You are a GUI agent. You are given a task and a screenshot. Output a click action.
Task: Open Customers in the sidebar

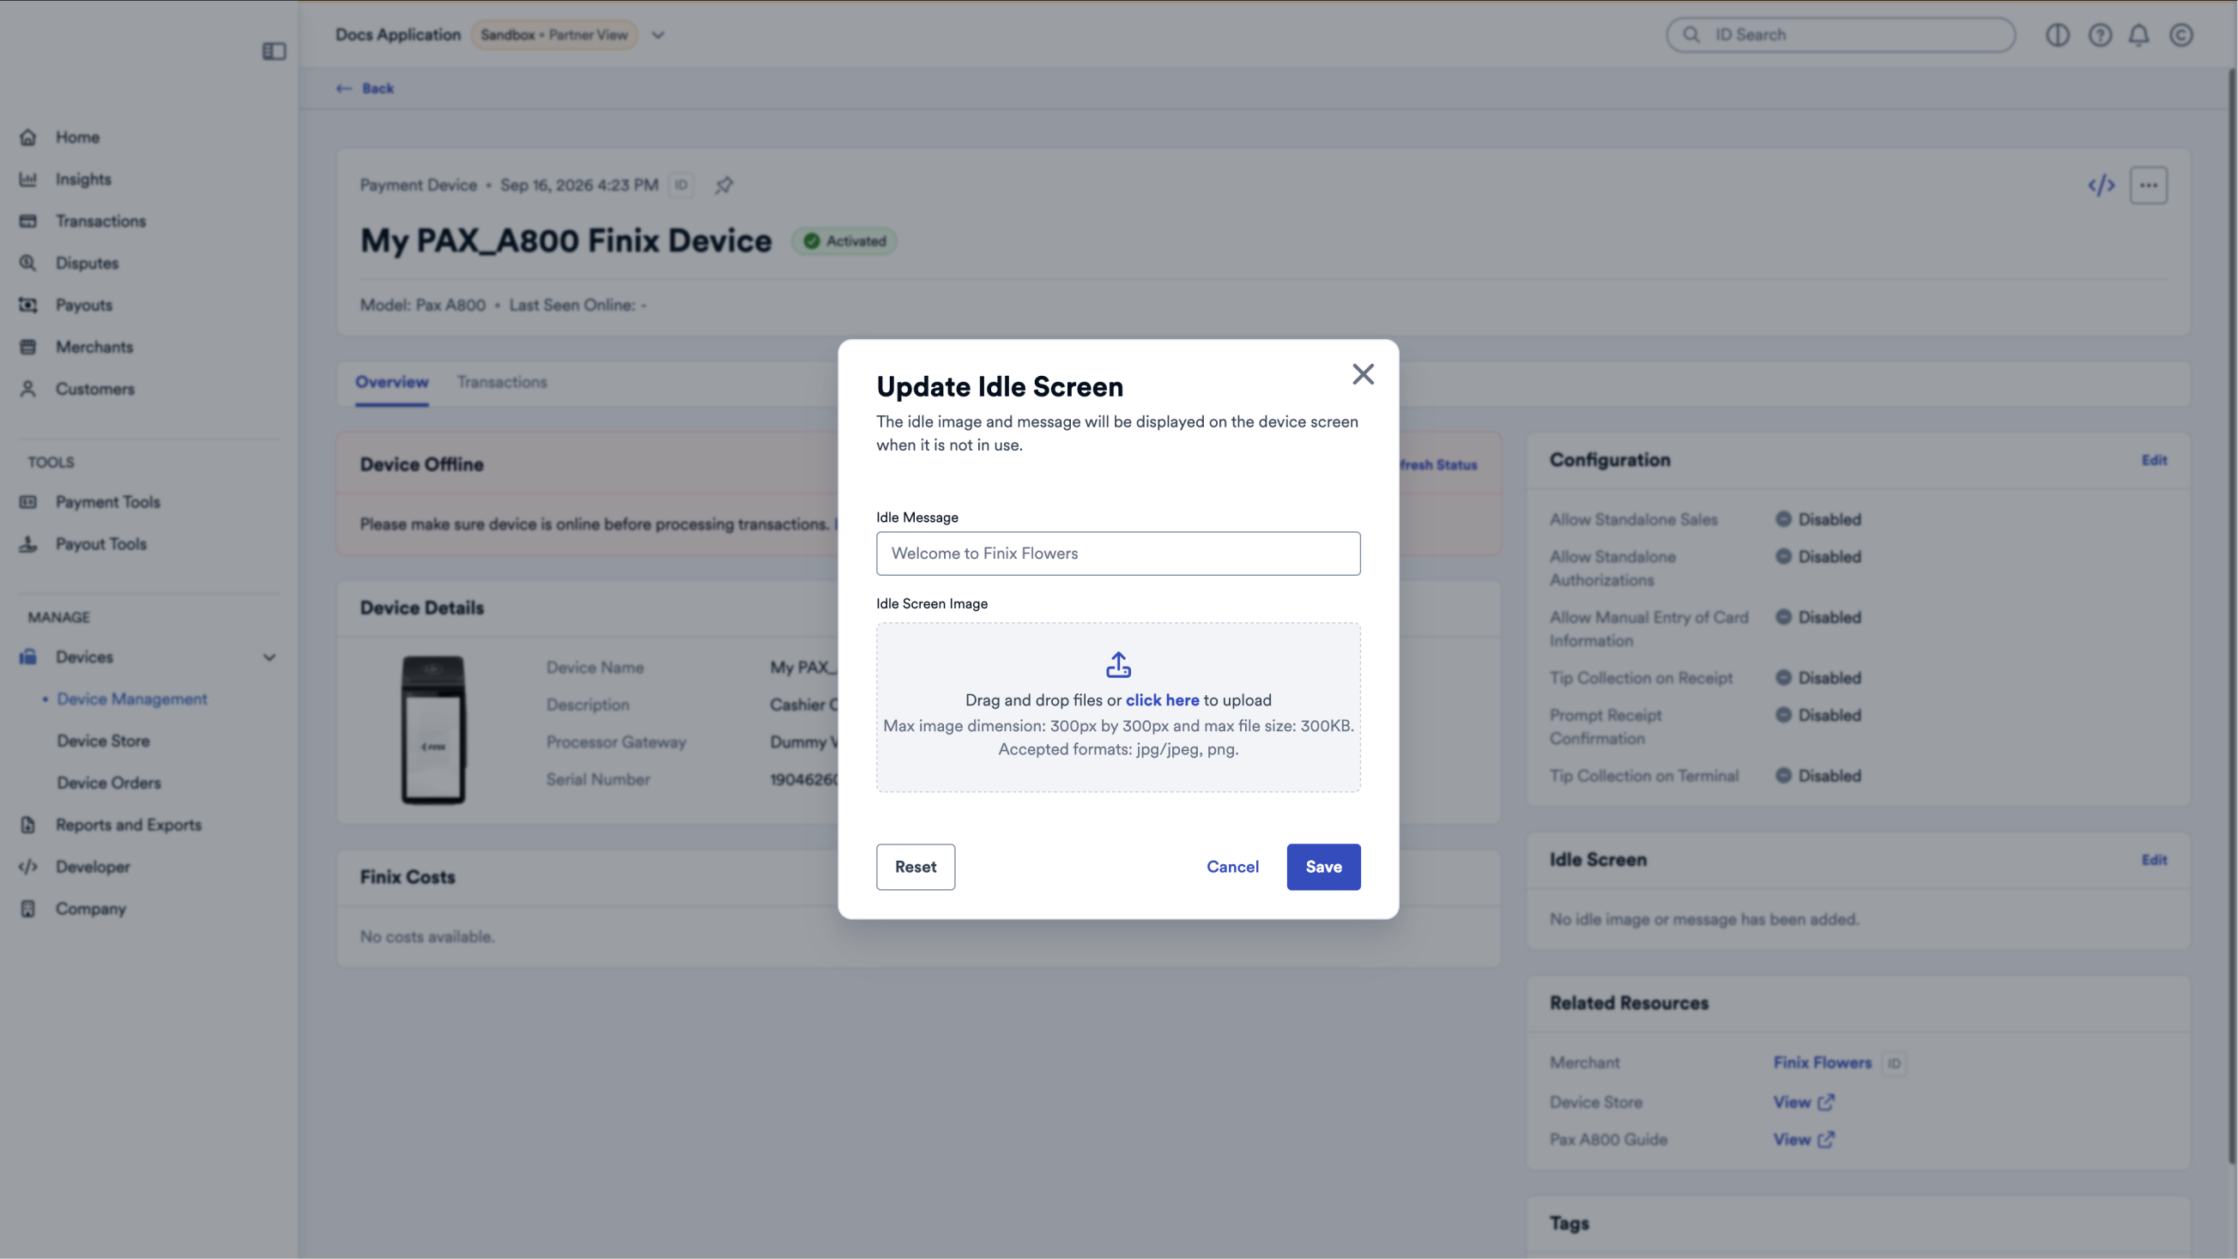(95, 389)
